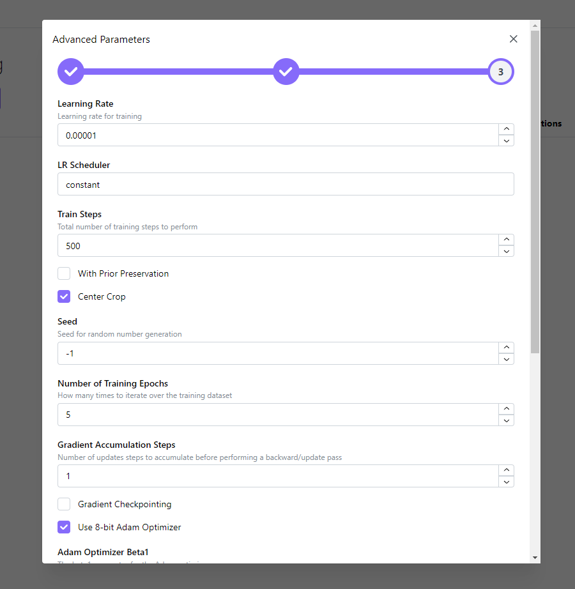This screenshot has width=575, height=589.
Task: Focus the Number of Training Epochs field
Action: coord(278,415)
